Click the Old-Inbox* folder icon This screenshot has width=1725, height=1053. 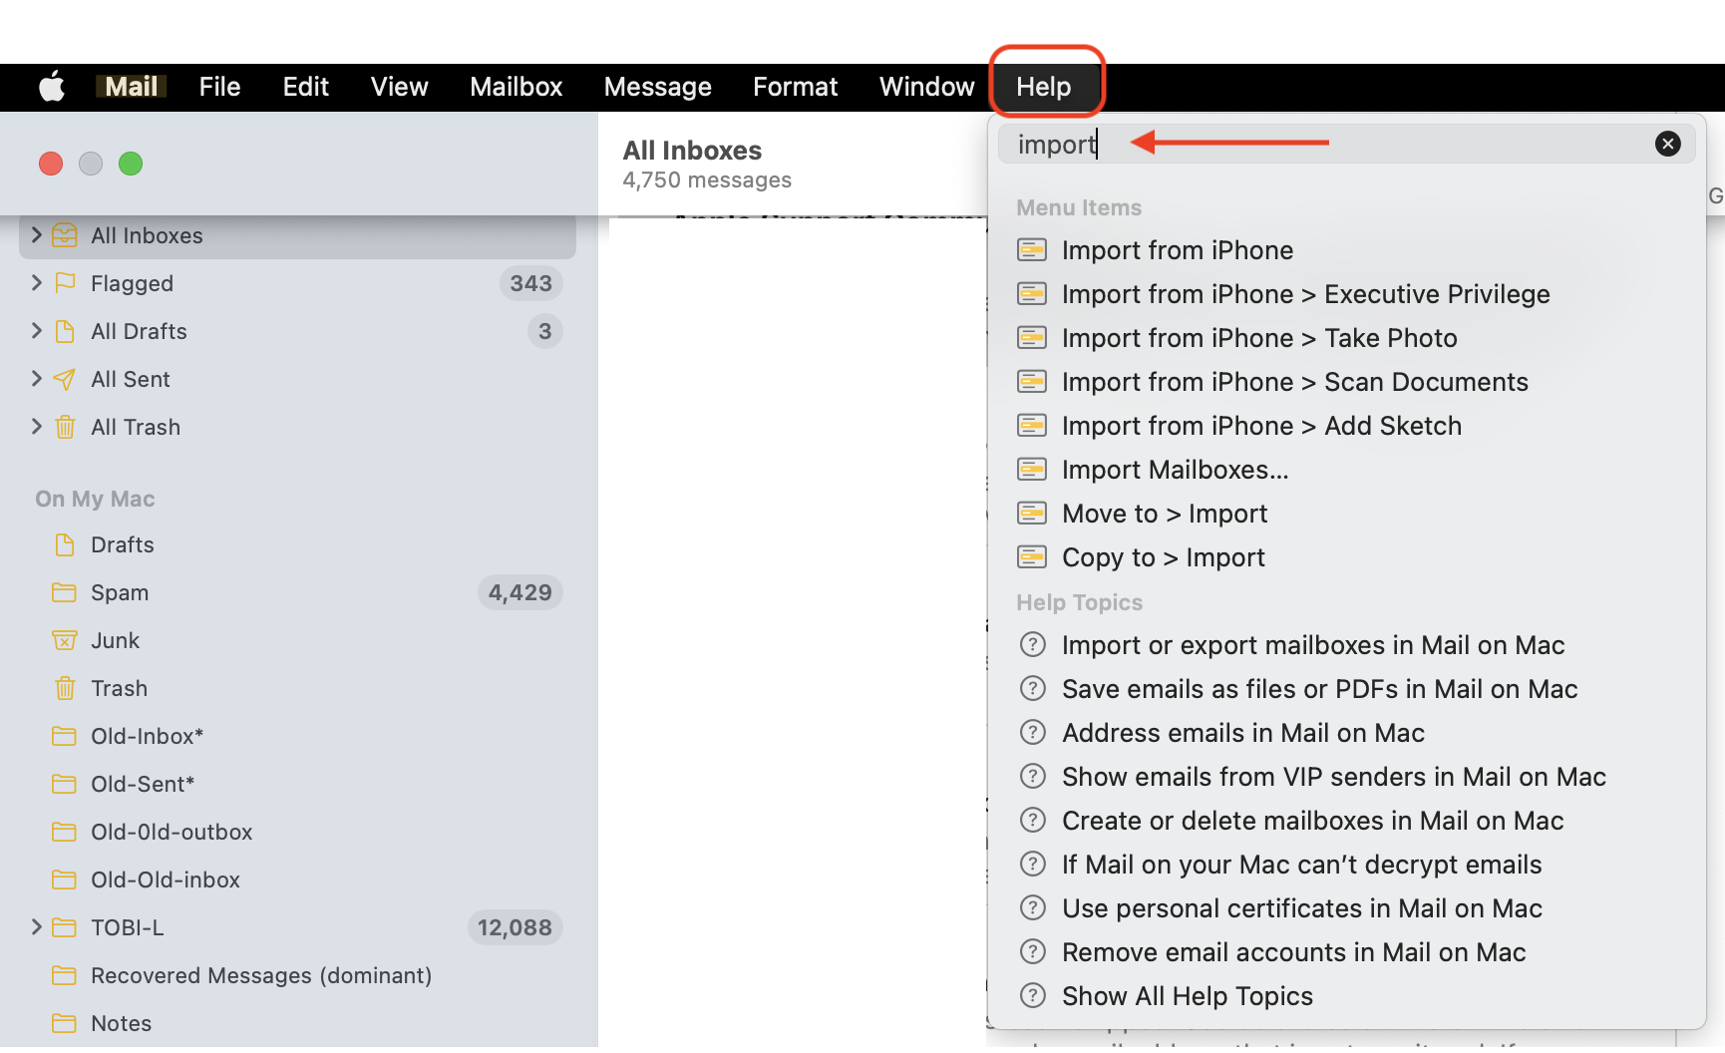click(x=65, y=736)
